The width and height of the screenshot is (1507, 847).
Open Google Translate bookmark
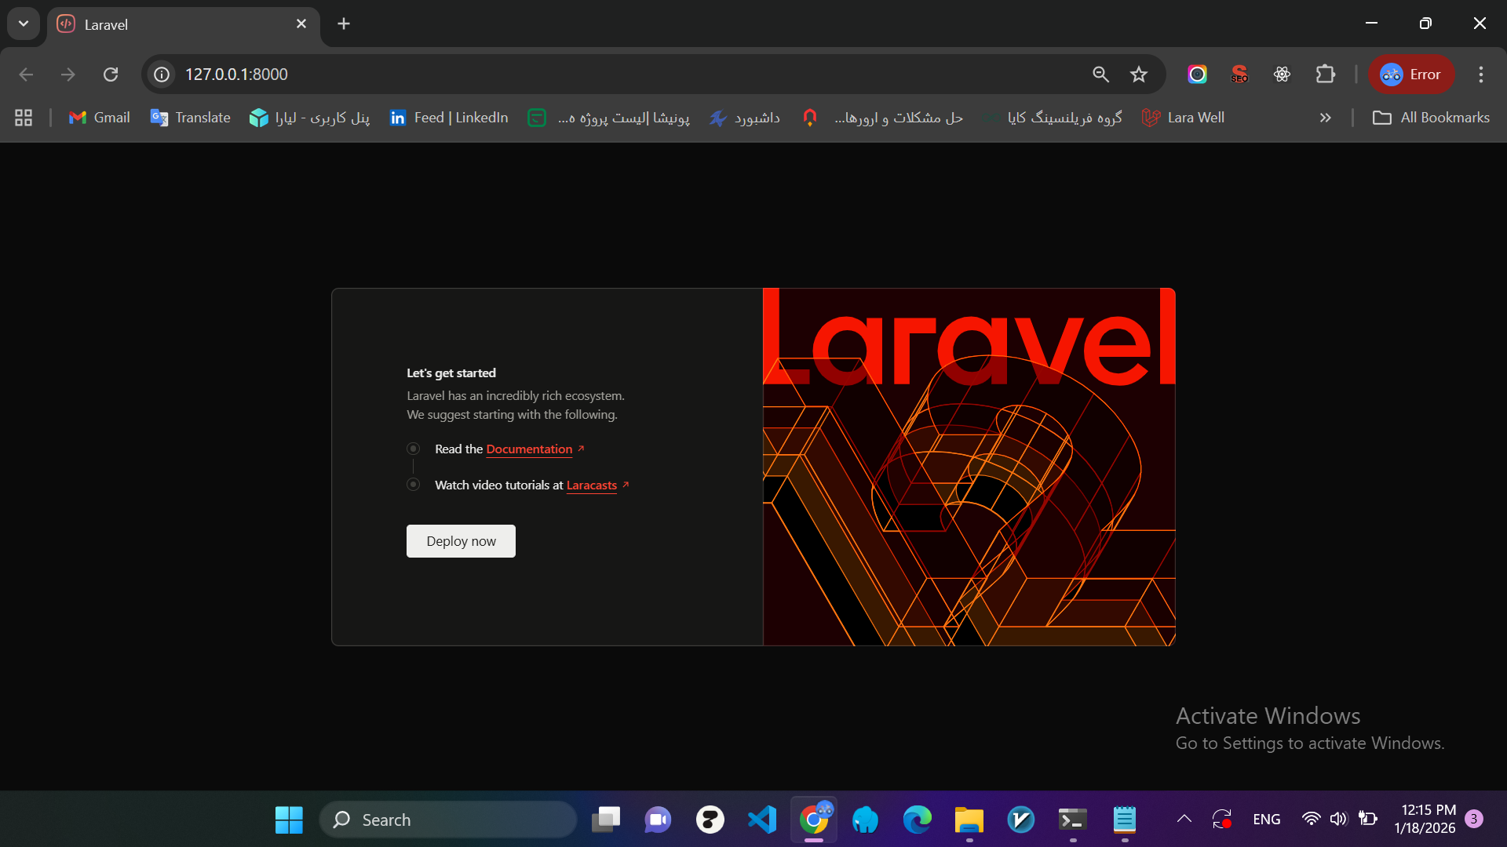189,118
